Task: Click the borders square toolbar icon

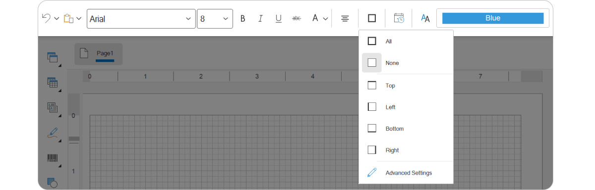Action: click(x=372, y=18)
